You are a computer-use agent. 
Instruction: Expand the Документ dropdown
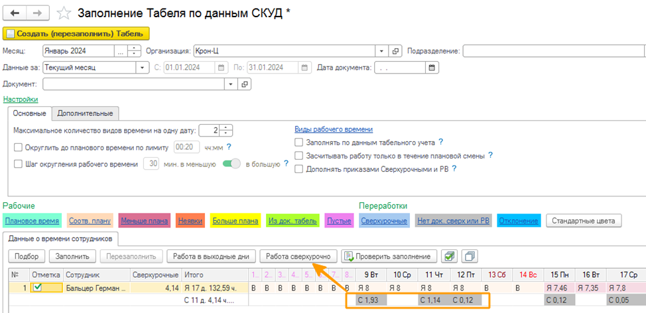click(229, 84)
